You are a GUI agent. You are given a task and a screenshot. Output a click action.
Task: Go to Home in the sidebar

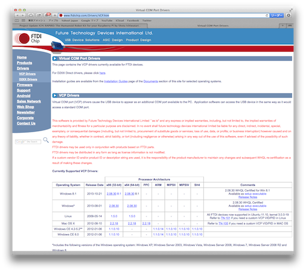click(x=22, y=57)
